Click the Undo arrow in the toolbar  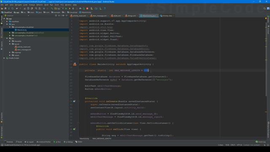(17, 8)
